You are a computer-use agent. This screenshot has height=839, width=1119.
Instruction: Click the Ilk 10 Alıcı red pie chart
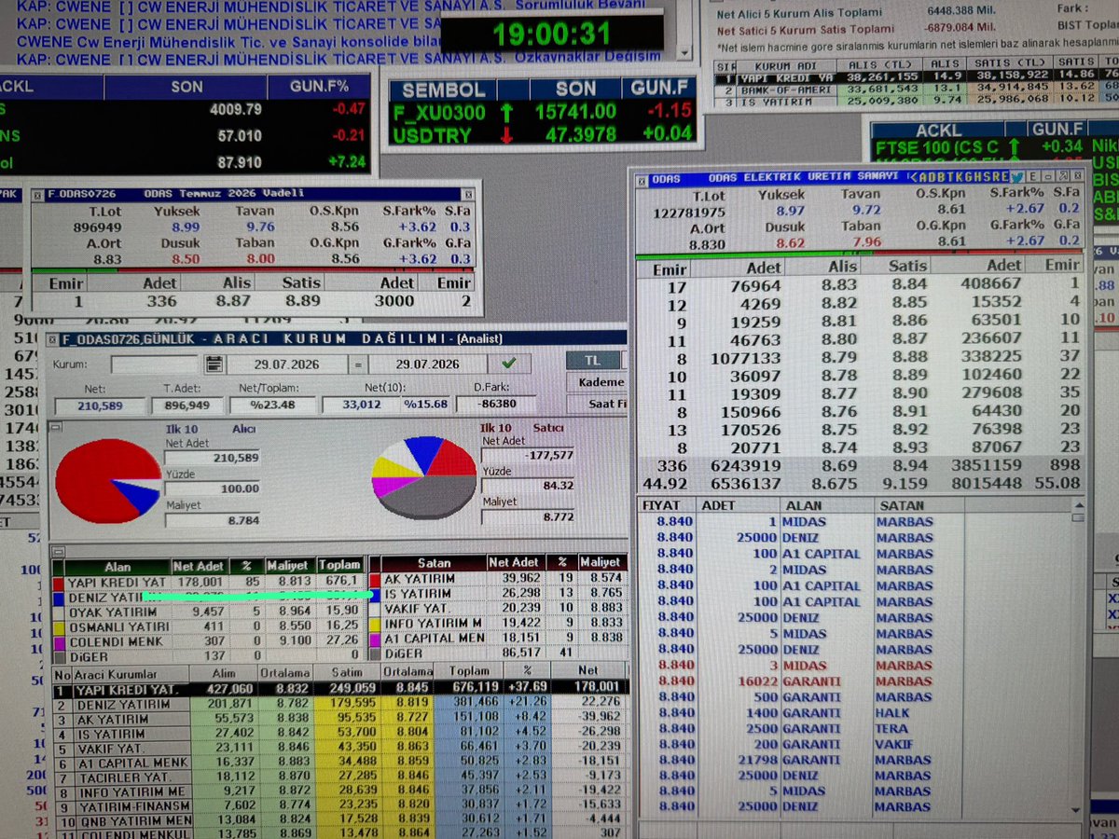[107, 479]
